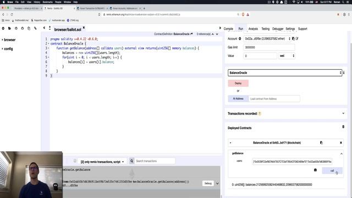Click the first GitHub gist icon
This screenshot has height=198, width=352.
pyautogui.click(x=16, y=29)
